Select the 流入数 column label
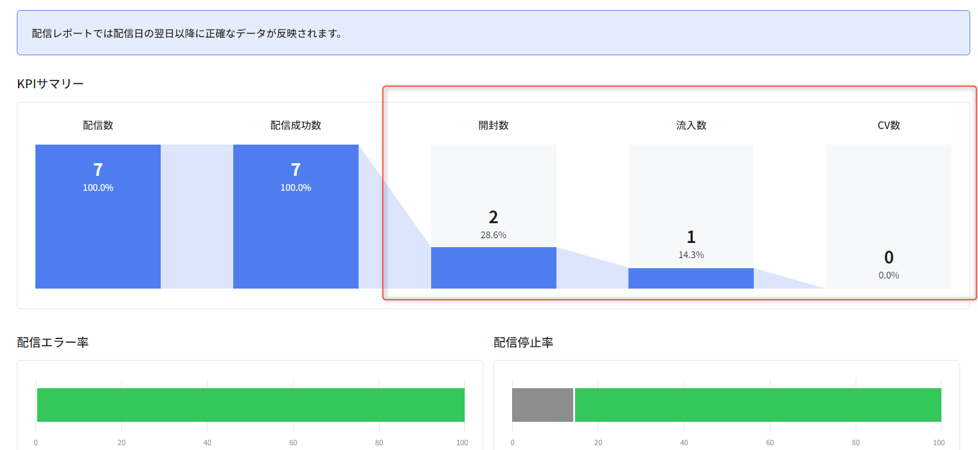Image resolution: width=978 pixels, height=450 pixels. 691,125
